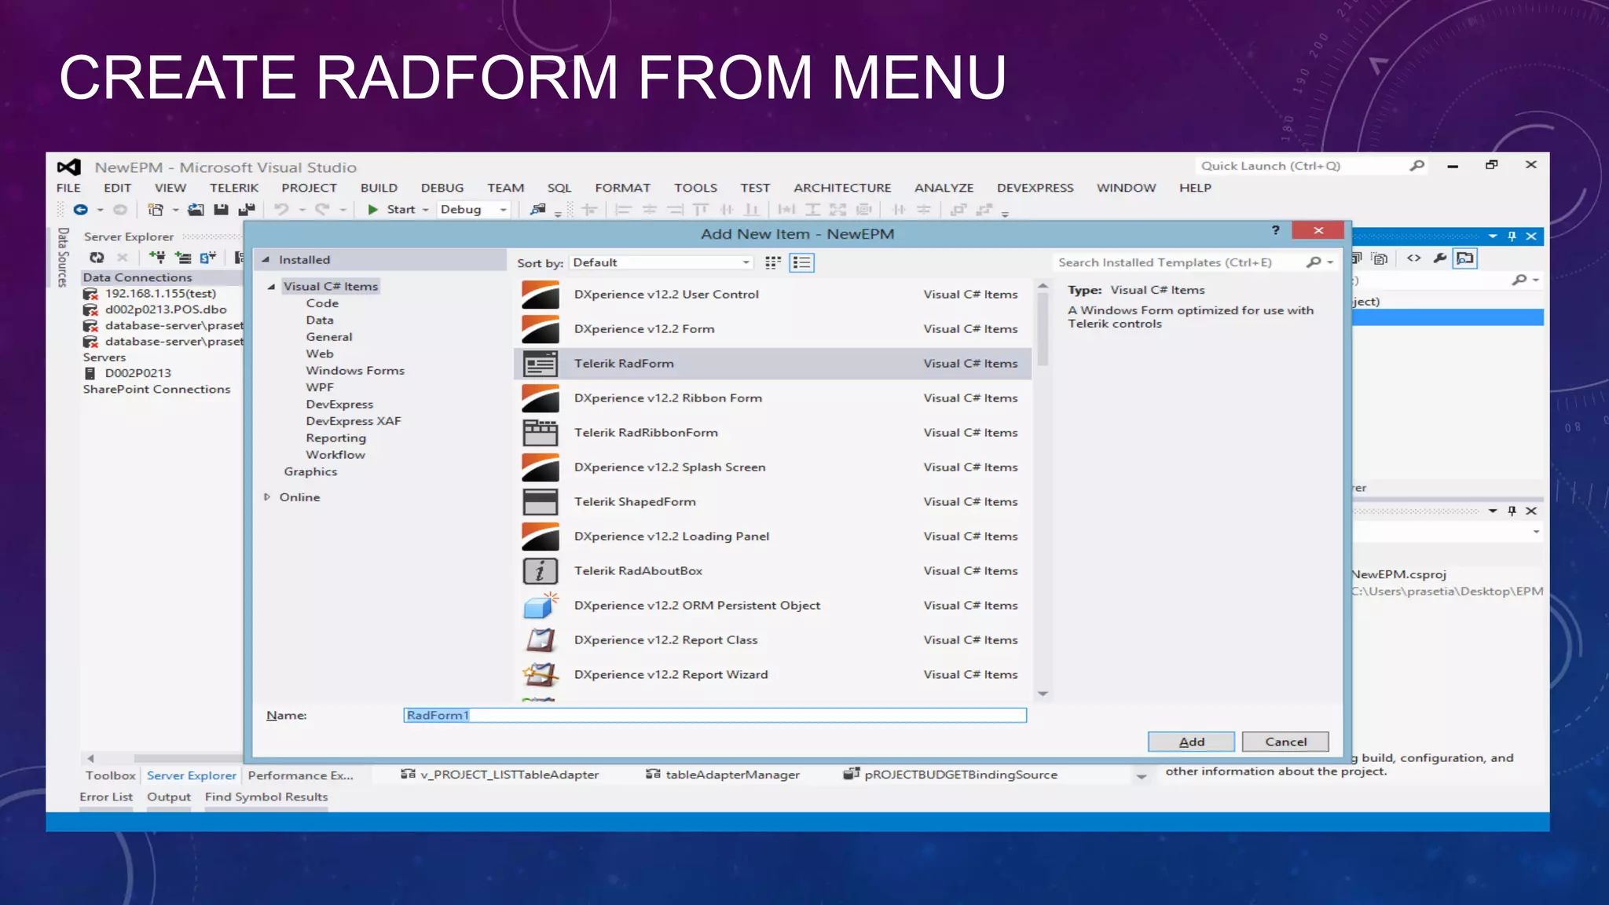Click the Connect to Database icon
The height and width of the screenshot is (905, 1609).
pos(157,258)
